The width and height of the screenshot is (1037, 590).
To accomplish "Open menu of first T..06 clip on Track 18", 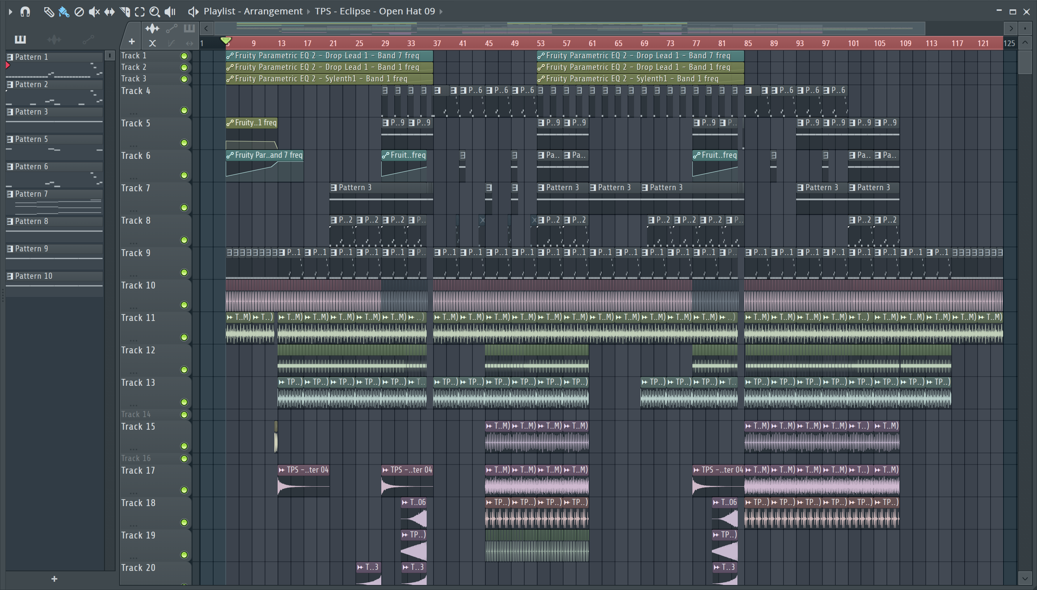I will tap(405, 502).
